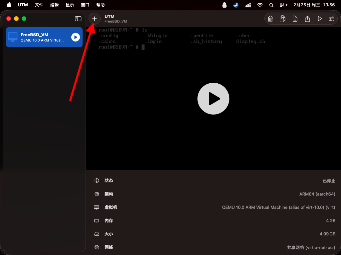This screenshot has width=341, height=255.
Task: Toggle the sidebar visibility icon
Action: click(78, 19)
